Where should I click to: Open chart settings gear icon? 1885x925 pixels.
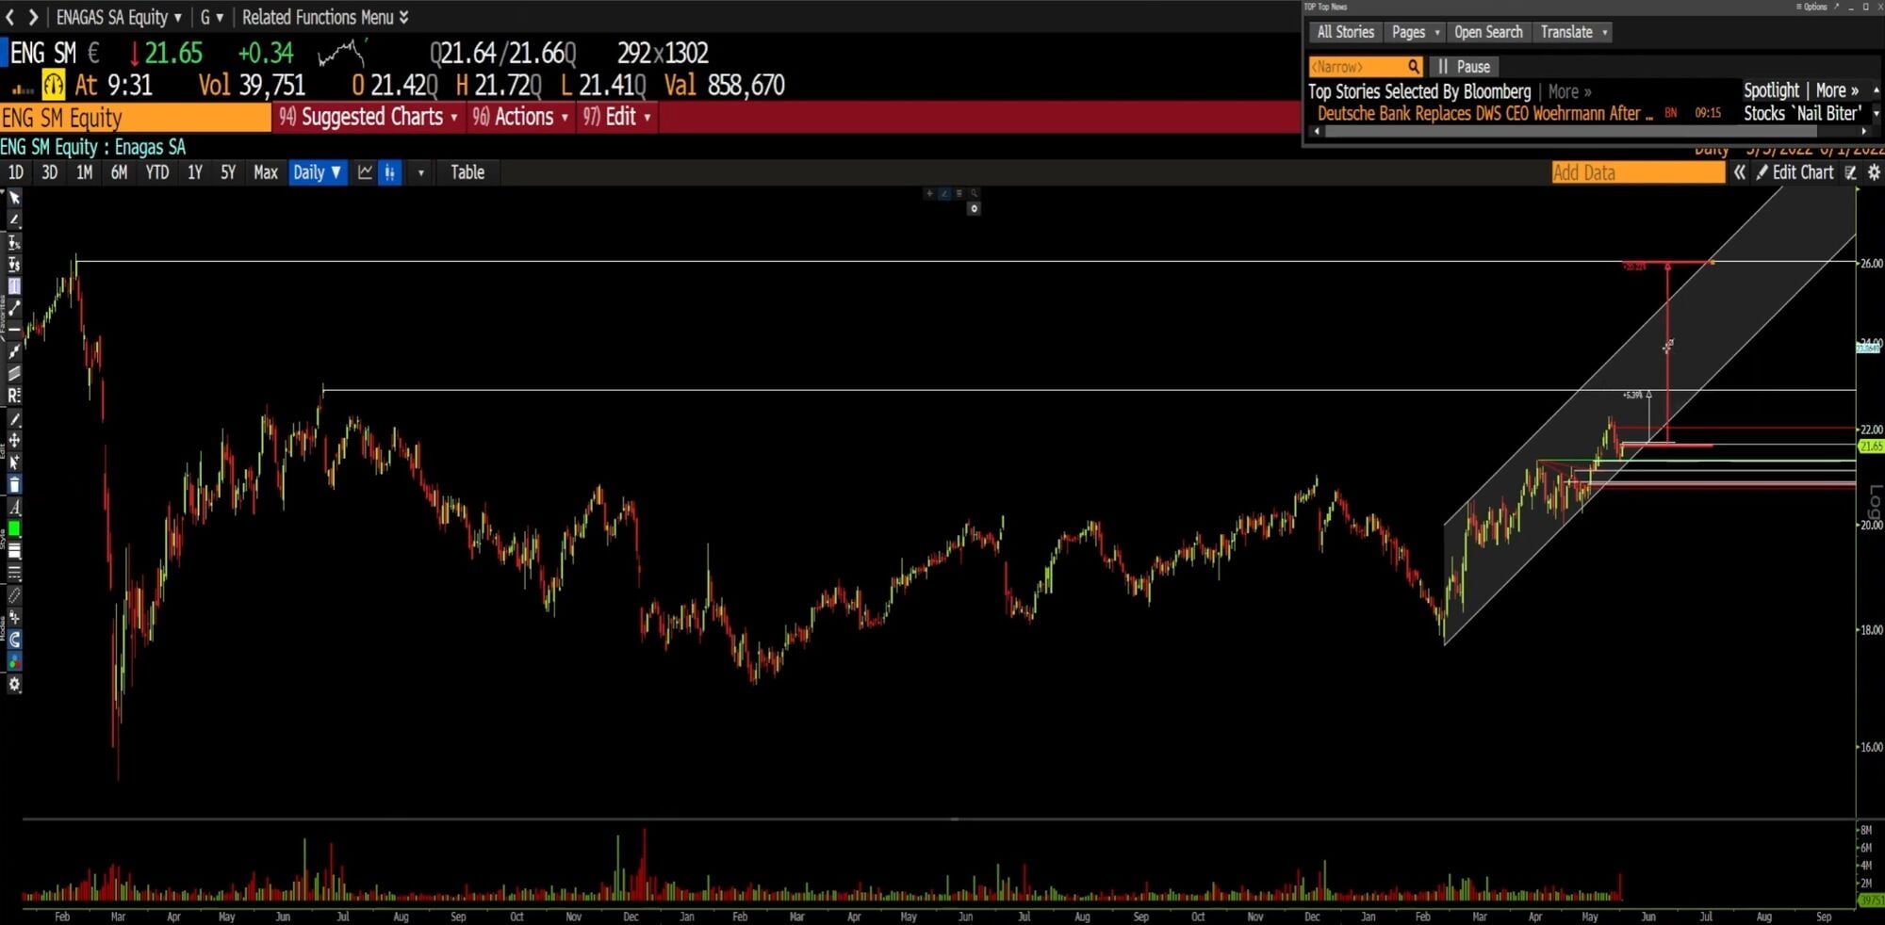coord(1874,172)
